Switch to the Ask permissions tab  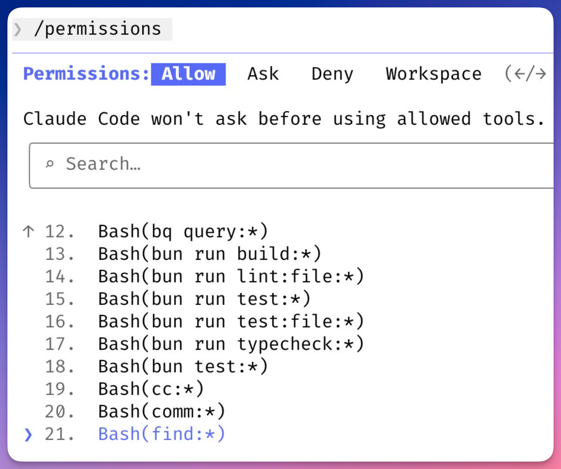(x=263, y=74)
